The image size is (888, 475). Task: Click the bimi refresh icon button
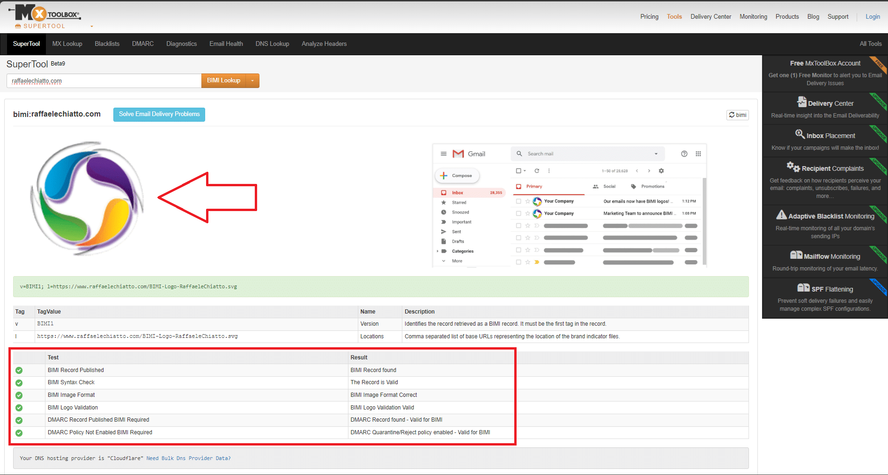pyautogui.click(x=738, y=115)
